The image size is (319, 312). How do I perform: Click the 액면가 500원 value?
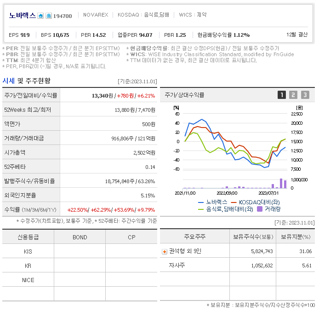pyautogui.click(x=149, y=124)
